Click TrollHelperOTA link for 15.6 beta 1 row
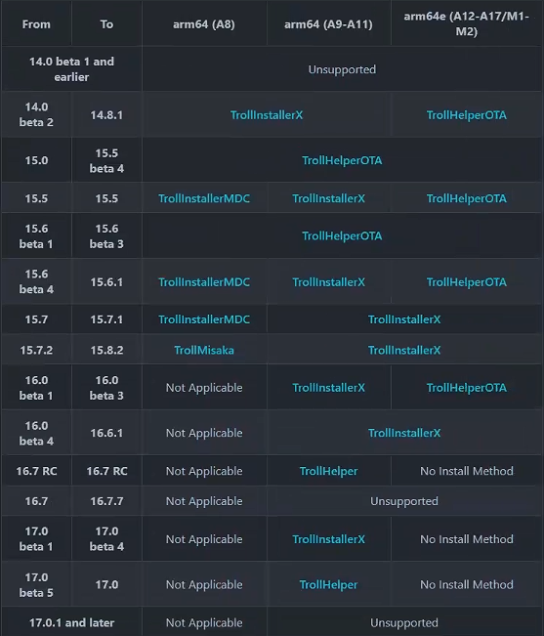The image size is (544, 636). (342, 236)
